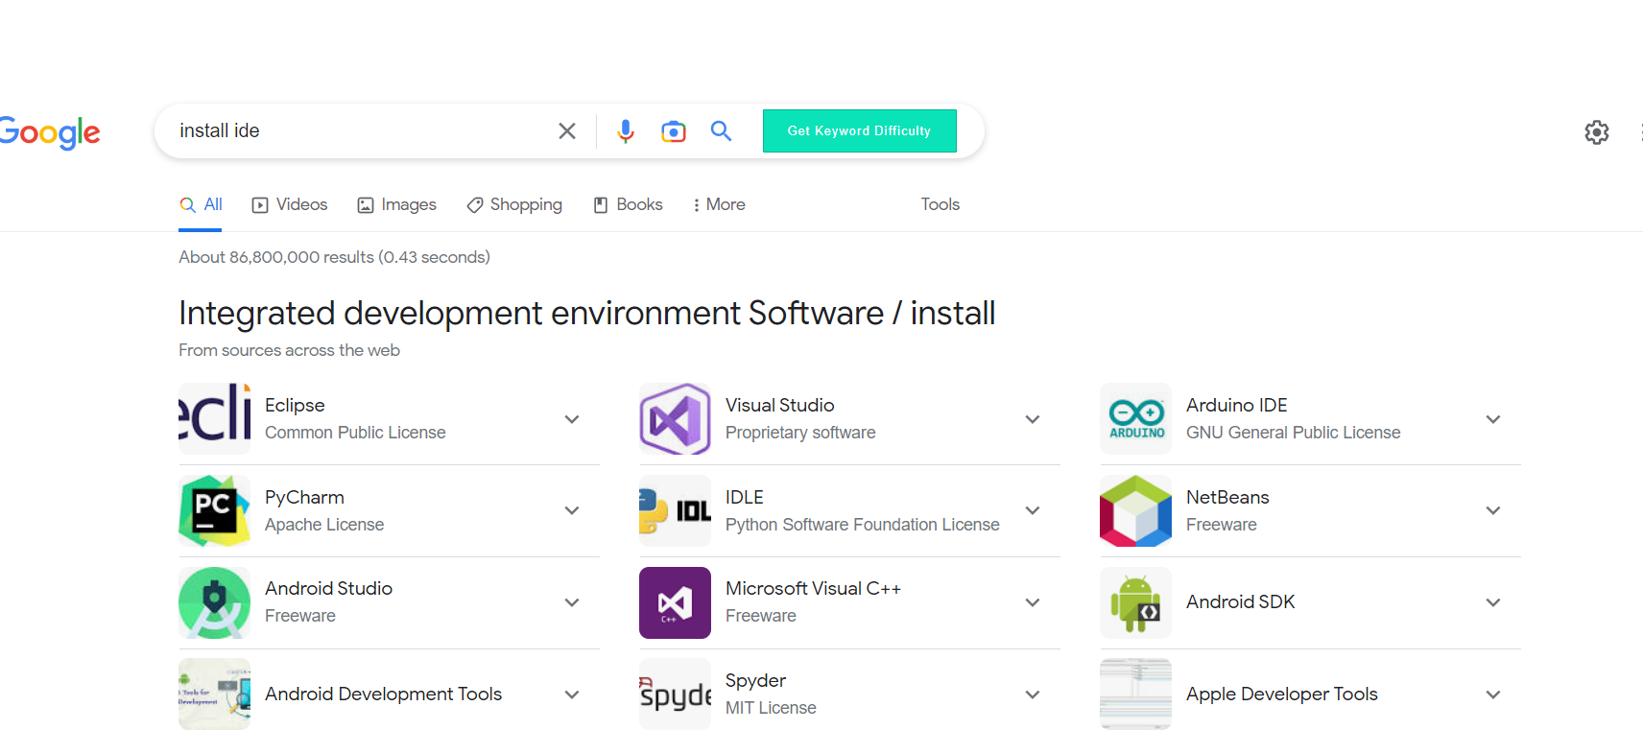Click the Proprietary software text
Screen dimensions: 1643x730
pyautogui.click(x=800, y=433)
